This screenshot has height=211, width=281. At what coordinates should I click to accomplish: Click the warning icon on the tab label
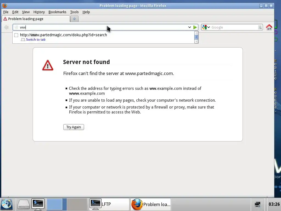(5, 19)
